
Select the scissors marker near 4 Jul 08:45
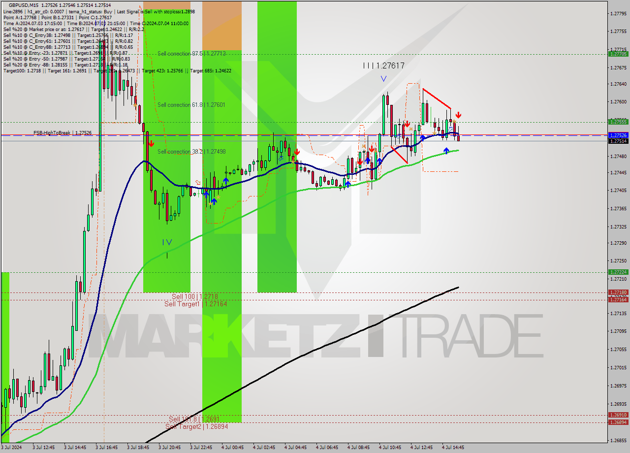point(363,145)
